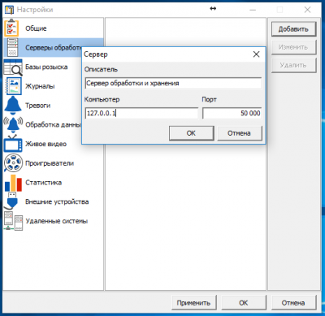
Task: Confirm the Сервер dialog with OK
Action: tap(191, 133)
